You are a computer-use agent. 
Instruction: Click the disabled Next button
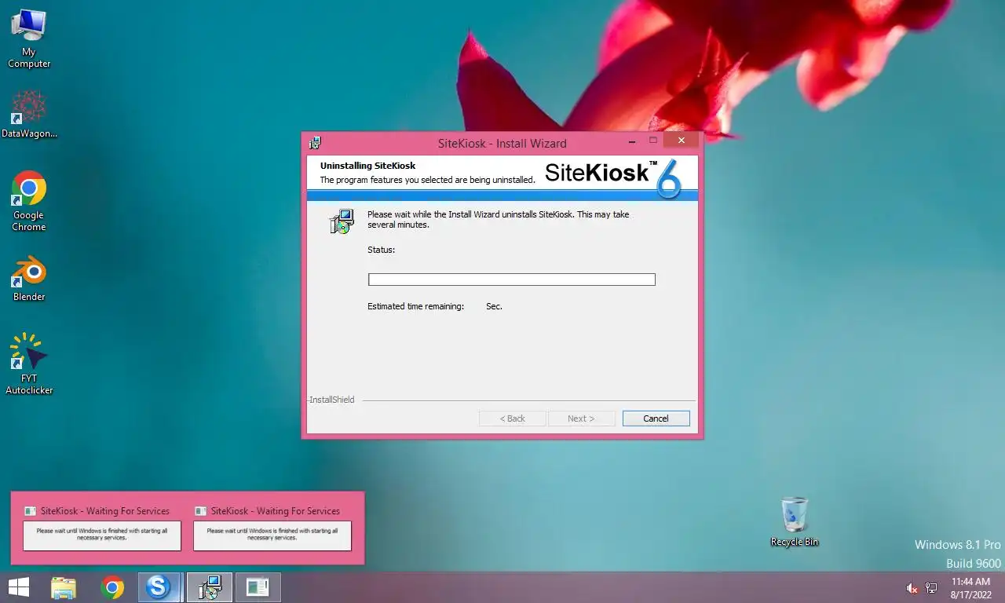click(x=581, y=418)
